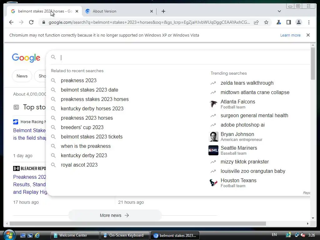Toggle the side panel icon
320x240 pixels.
click(x=288, y=22)
